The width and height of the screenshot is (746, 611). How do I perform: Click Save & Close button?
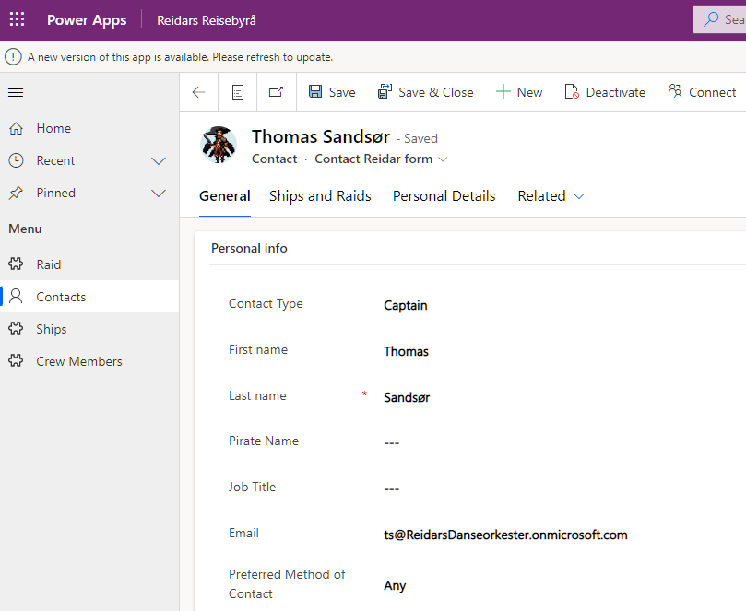click(426, 92)
